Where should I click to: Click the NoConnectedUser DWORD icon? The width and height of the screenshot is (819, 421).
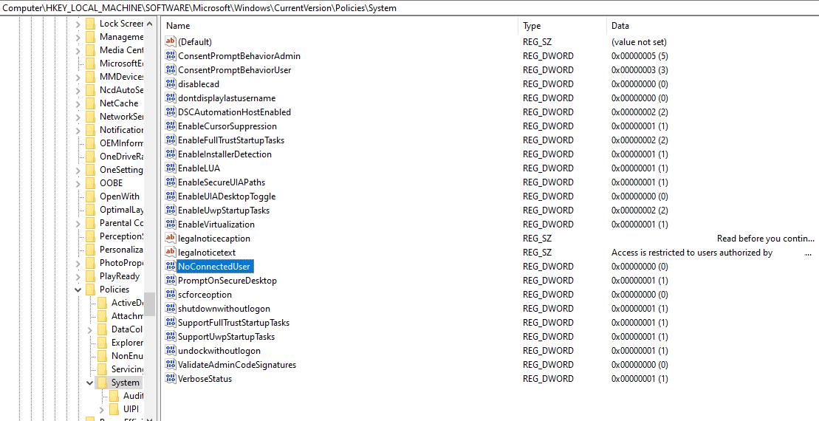171,267
